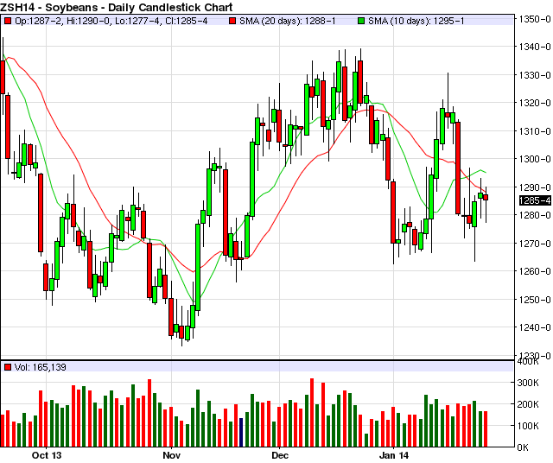The height and width of the screenshot is (463, 553).
Task: Click the 1350-0 price axis label
Action: pos(535,19)
